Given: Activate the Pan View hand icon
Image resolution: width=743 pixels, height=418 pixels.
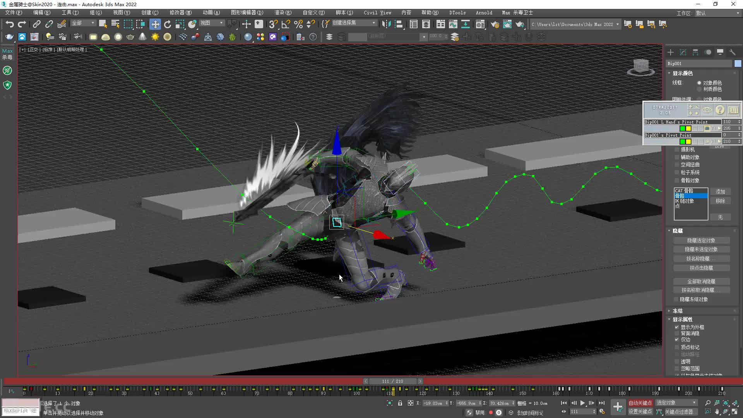Looking at the screenshot, I should 717,411.
